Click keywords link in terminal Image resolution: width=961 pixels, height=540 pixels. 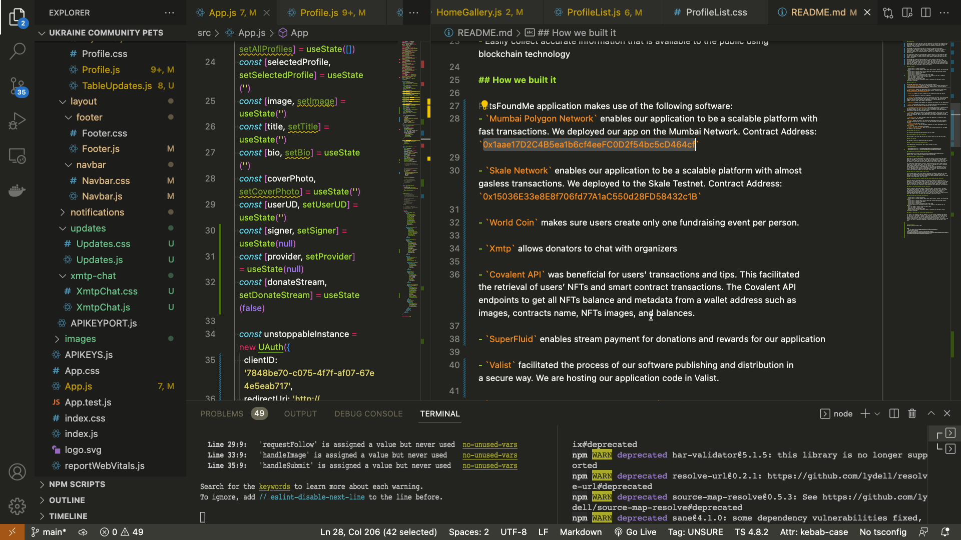274,486
